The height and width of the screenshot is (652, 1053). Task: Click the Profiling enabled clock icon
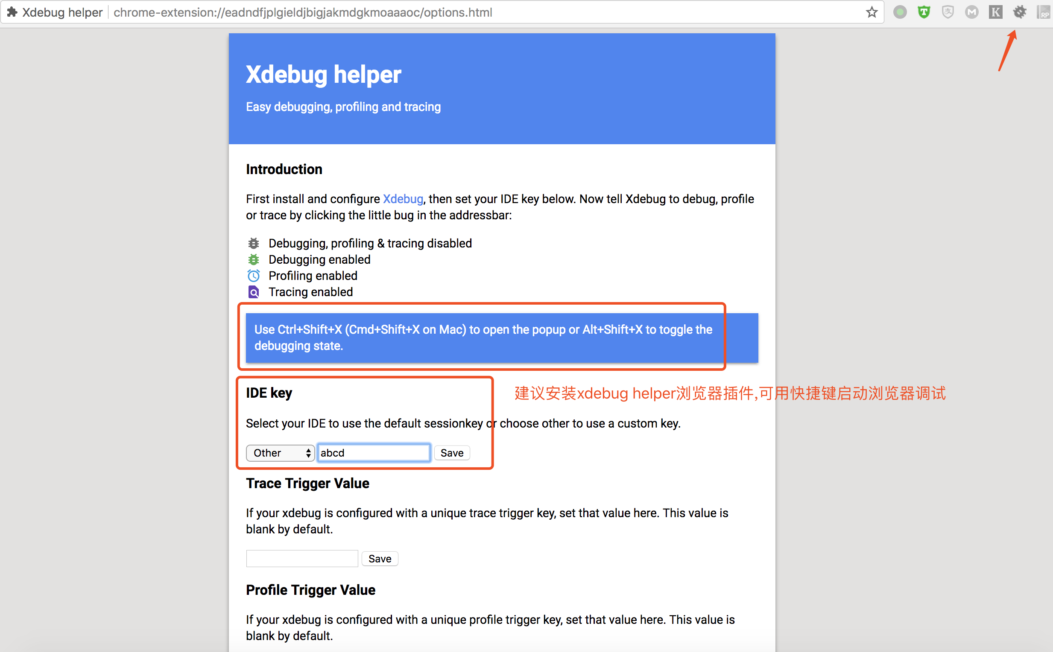click(x=254, y=276)
